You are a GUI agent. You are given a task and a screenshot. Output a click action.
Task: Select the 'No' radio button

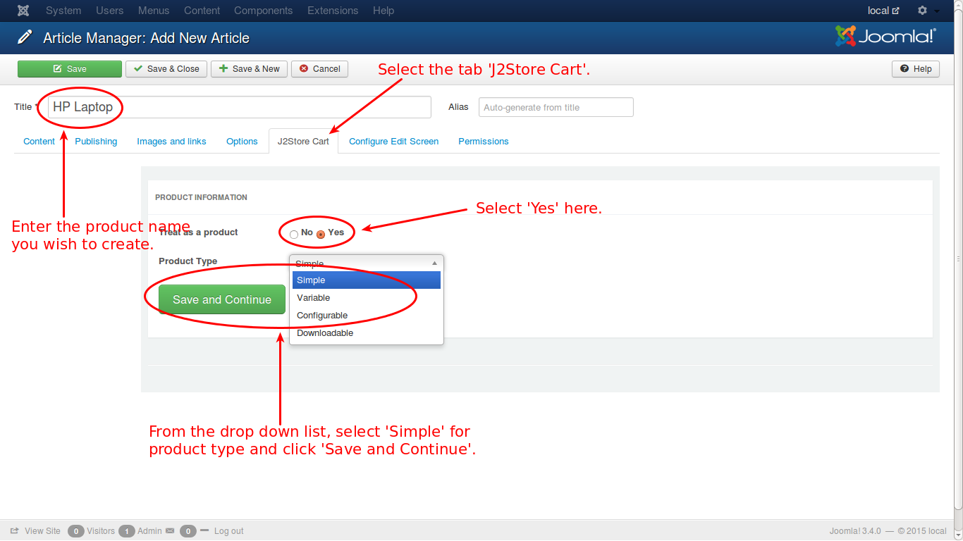click(x=294, y=234)
